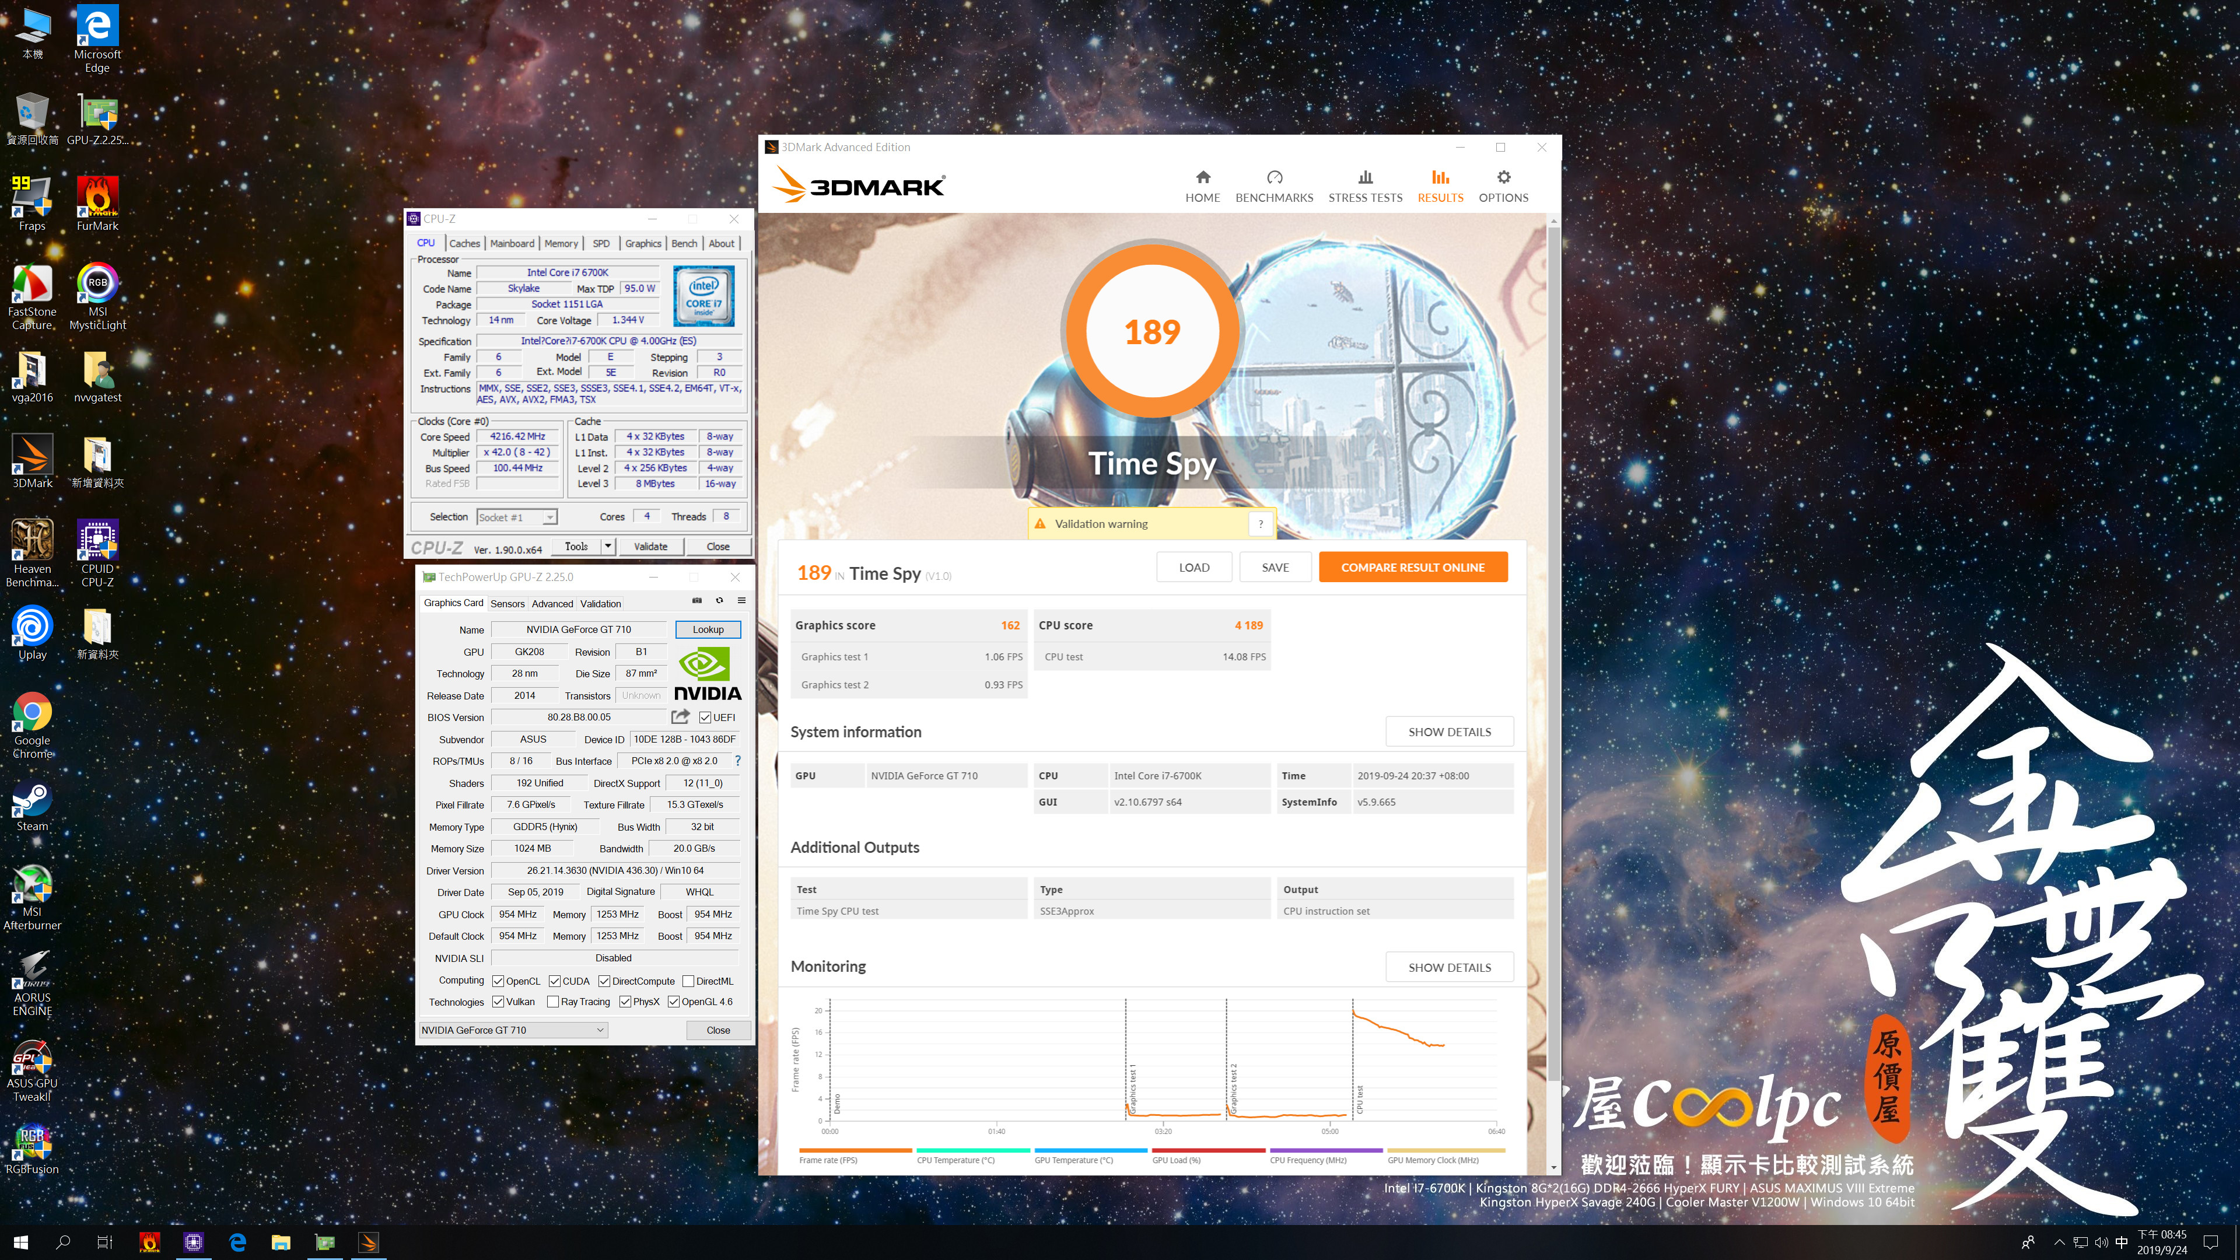Open GPU selector NVIDIA GeForce GT 710 dropdown
The height and width of the screenshot is (1260, 2240).
click(513, 1030)
